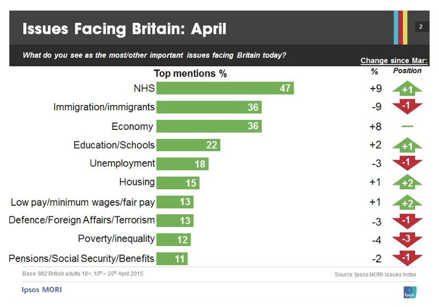This screenshot has width=439, height=307.
Task: Click the green +2 arrow for Low pay
Action: tap(407, 202)
